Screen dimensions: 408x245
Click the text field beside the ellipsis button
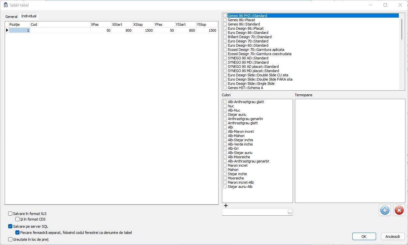(x=255, y=212)
